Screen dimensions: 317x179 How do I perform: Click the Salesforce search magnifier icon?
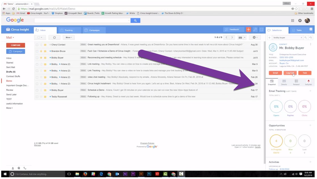(306, 38)
